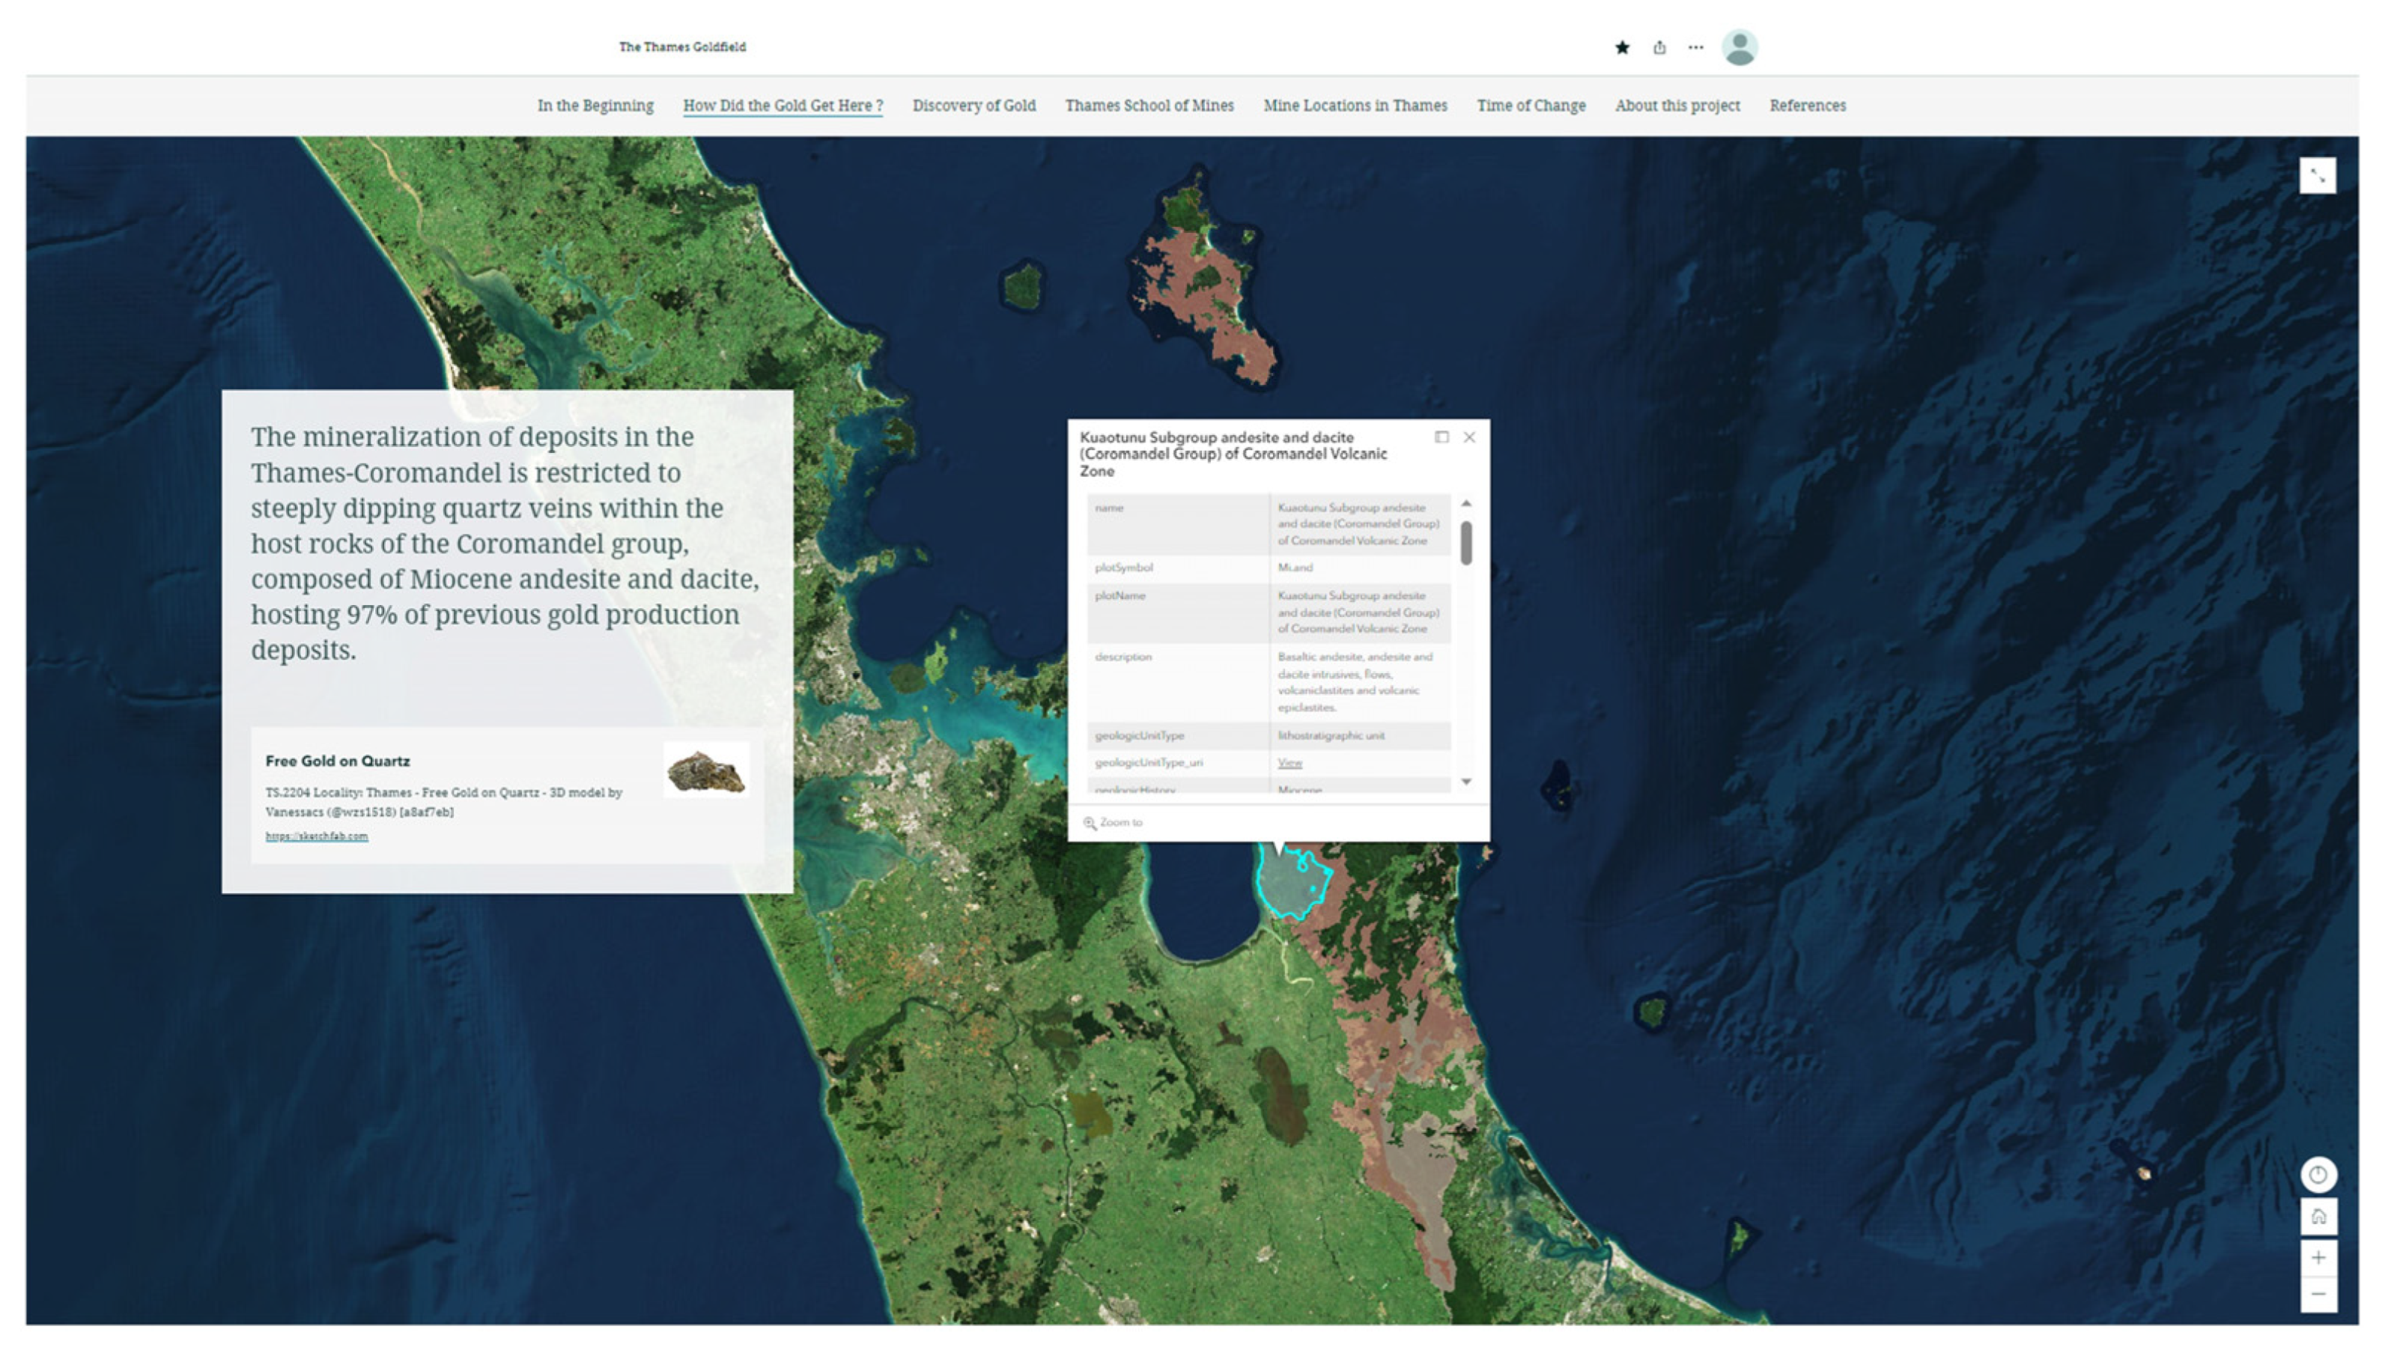Click the favorite star icon

pos(1622,48)
